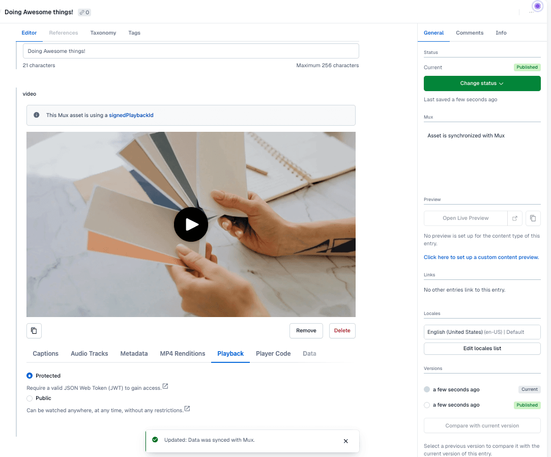Screen dimensions: 551x457
Task: Play the Mux video
Action: (x=191, y=224)
